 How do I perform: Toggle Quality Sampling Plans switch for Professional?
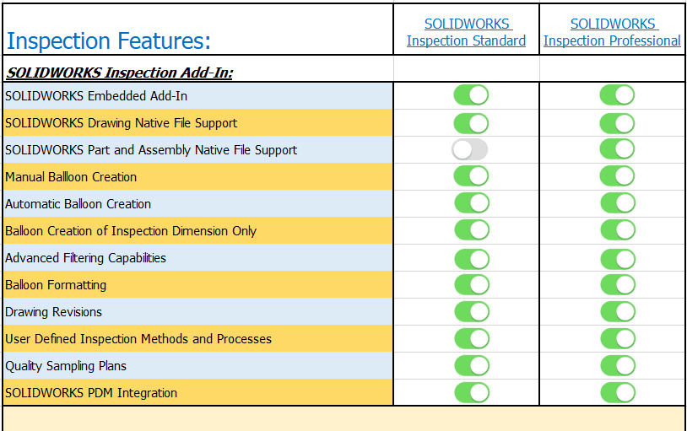click(618, 366)
